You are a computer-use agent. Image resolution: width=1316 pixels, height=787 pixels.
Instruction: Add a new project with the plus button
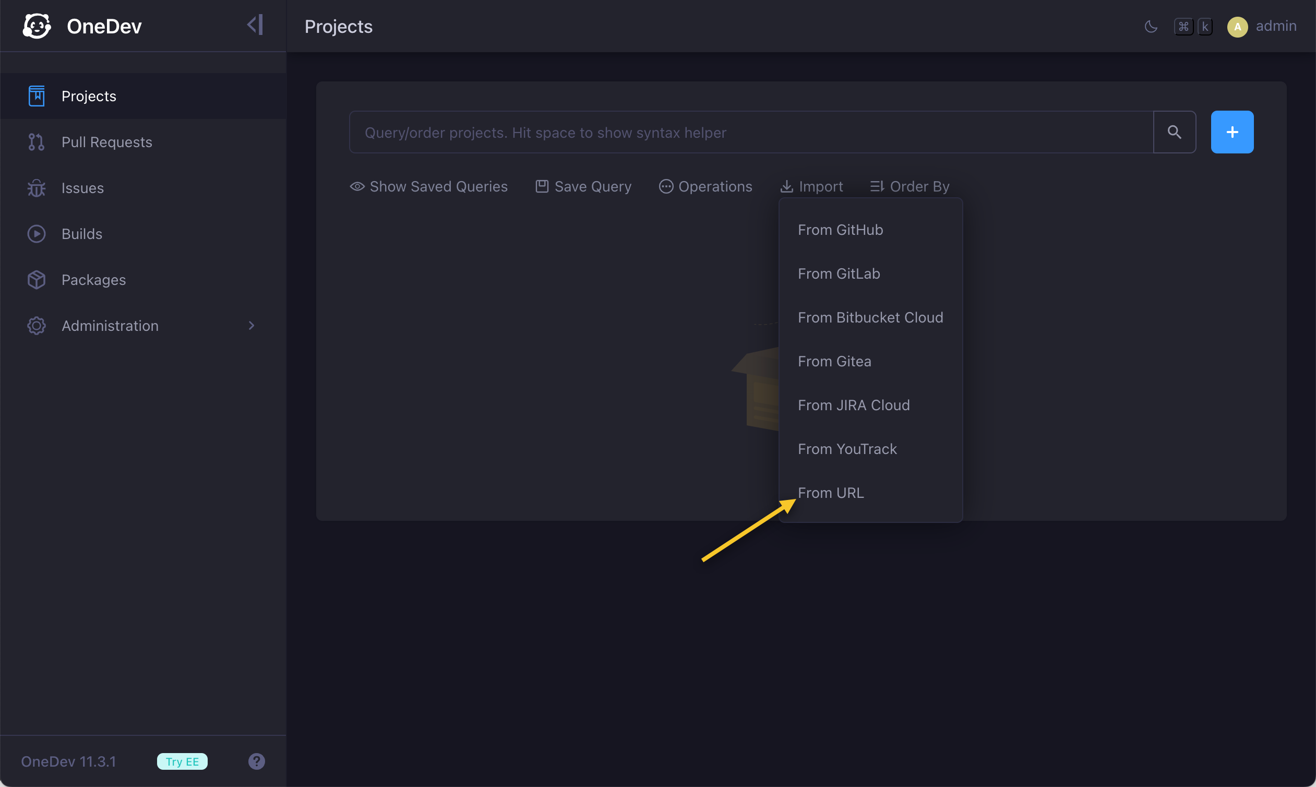[1231, 132]
